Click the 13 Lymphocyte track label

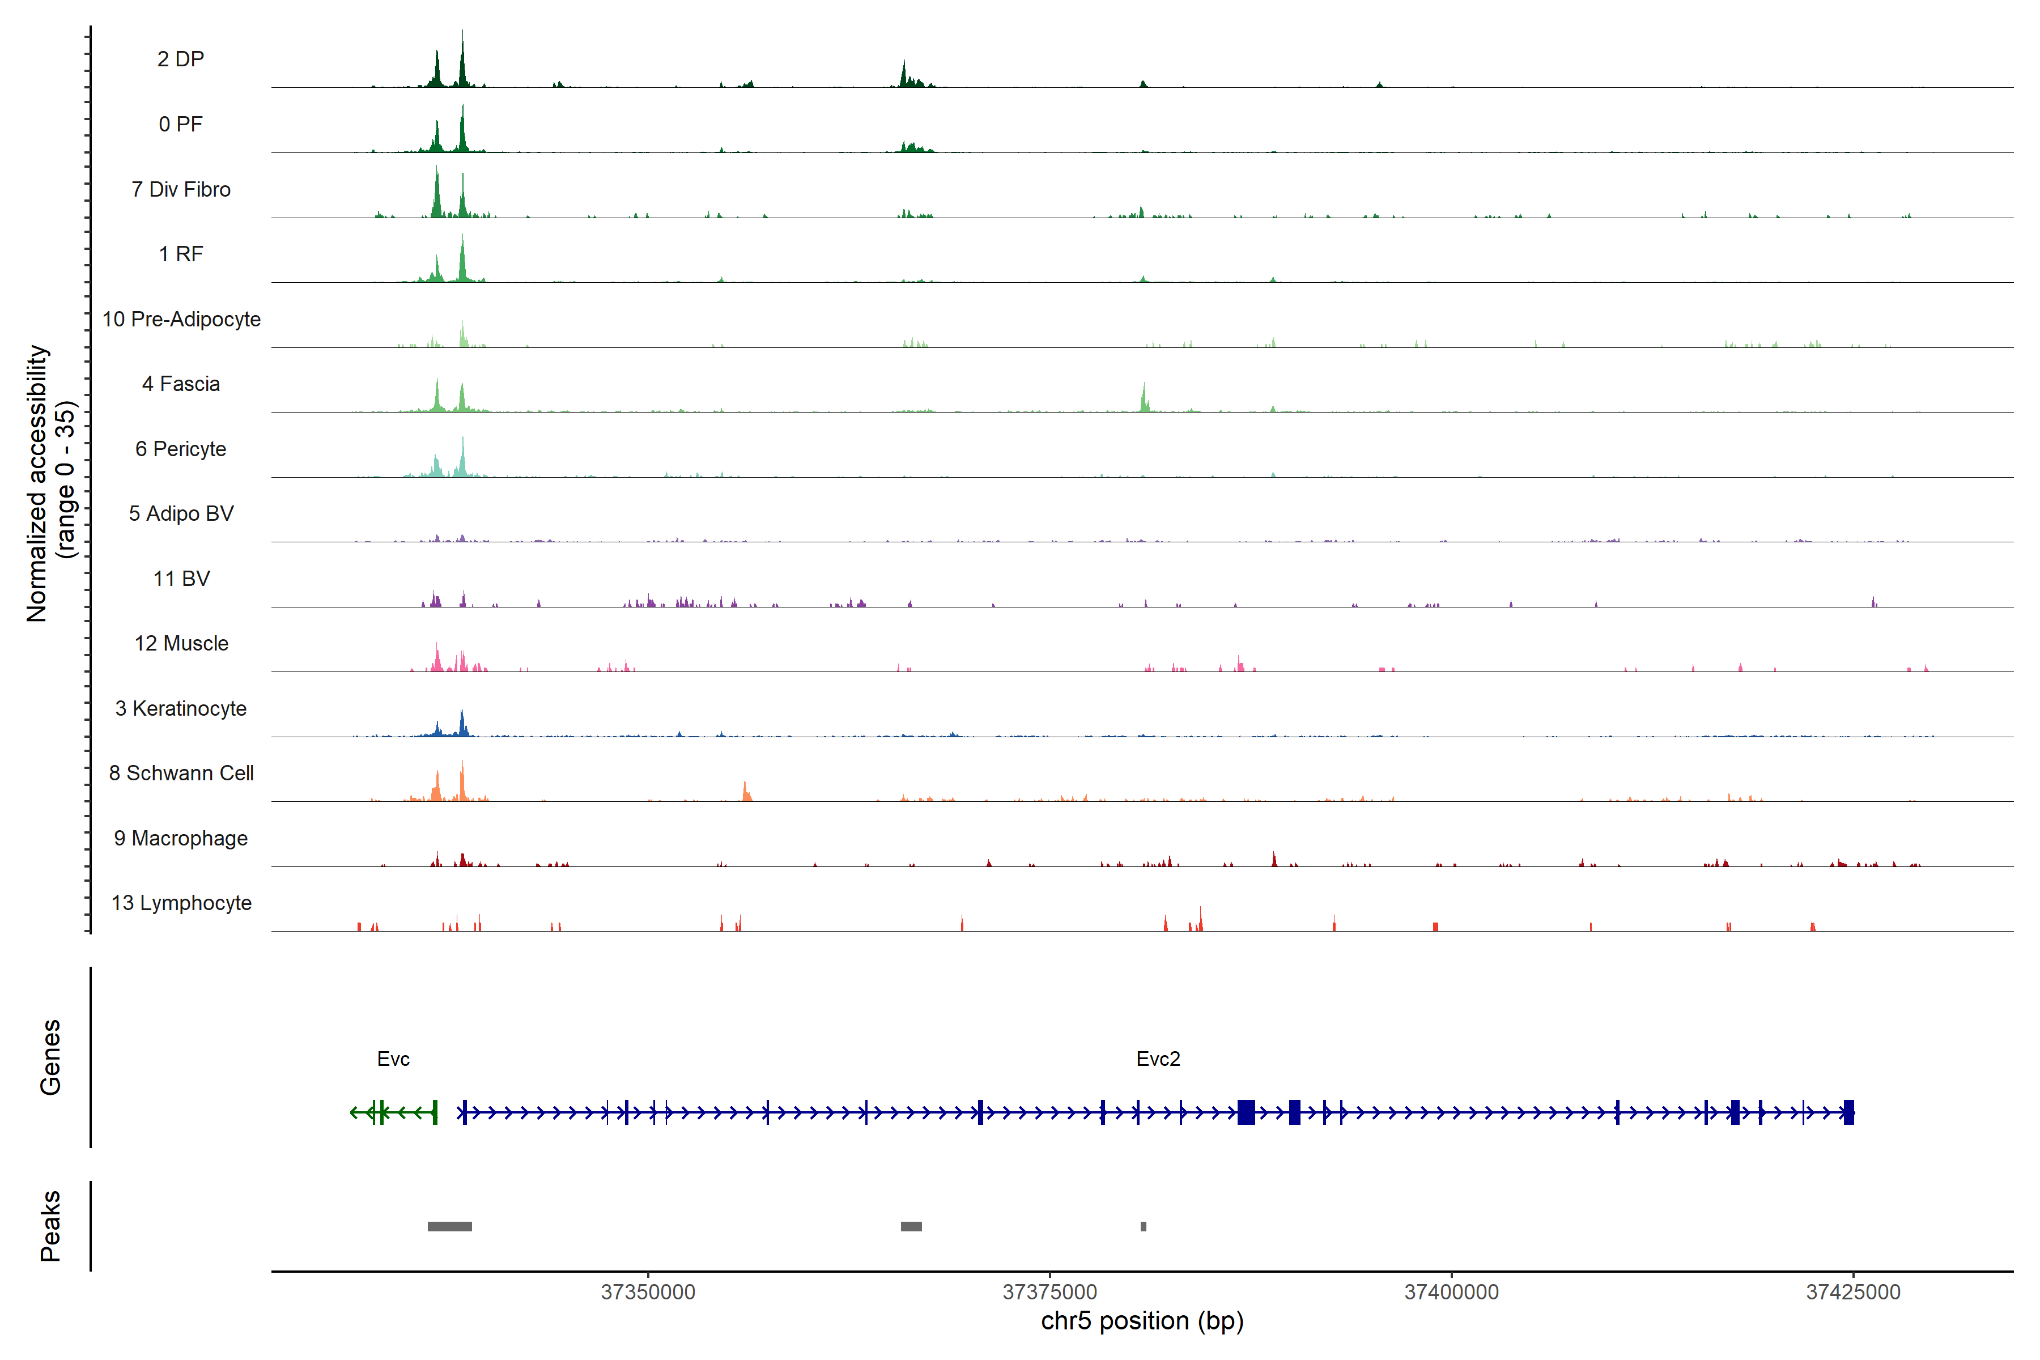coord(180,903)
